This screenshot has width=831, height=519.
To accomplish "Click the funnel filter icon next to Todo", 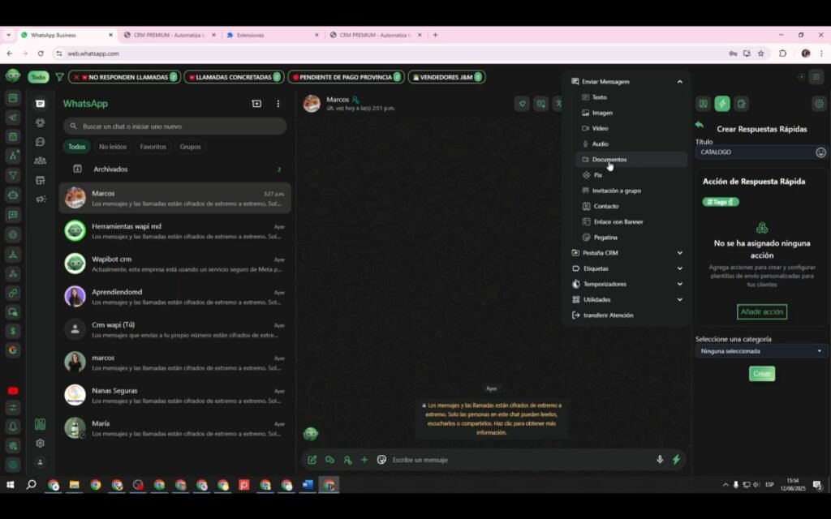I will click(59, 77).
